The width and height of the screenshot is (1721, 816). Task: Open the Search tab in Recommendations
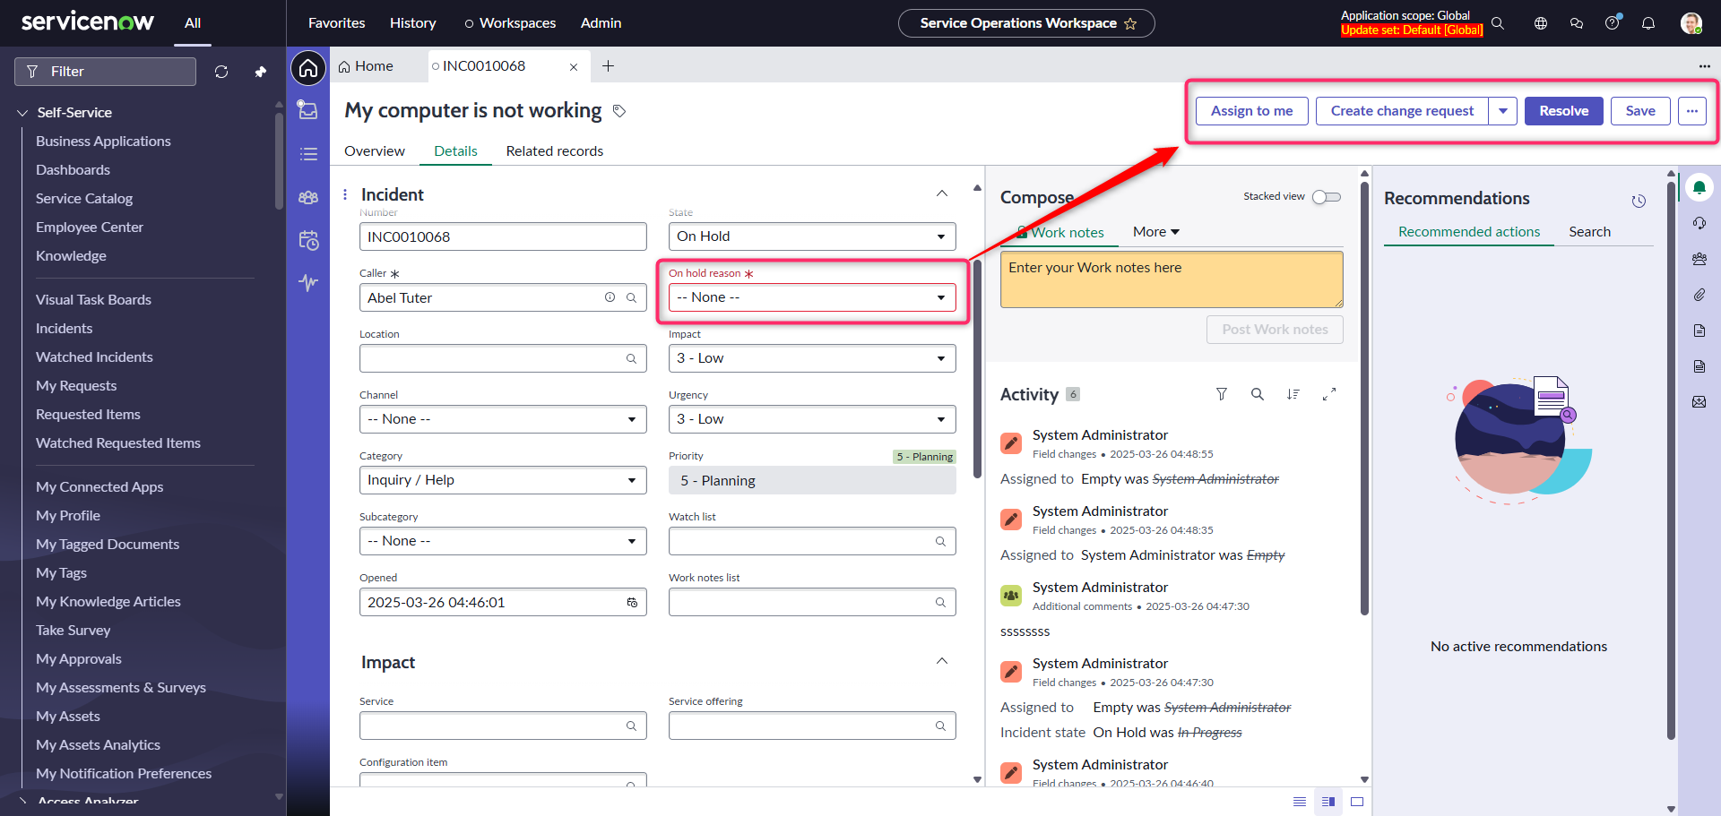(1589, 232)
